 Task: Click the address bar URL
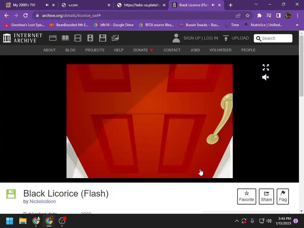(71, 15)
